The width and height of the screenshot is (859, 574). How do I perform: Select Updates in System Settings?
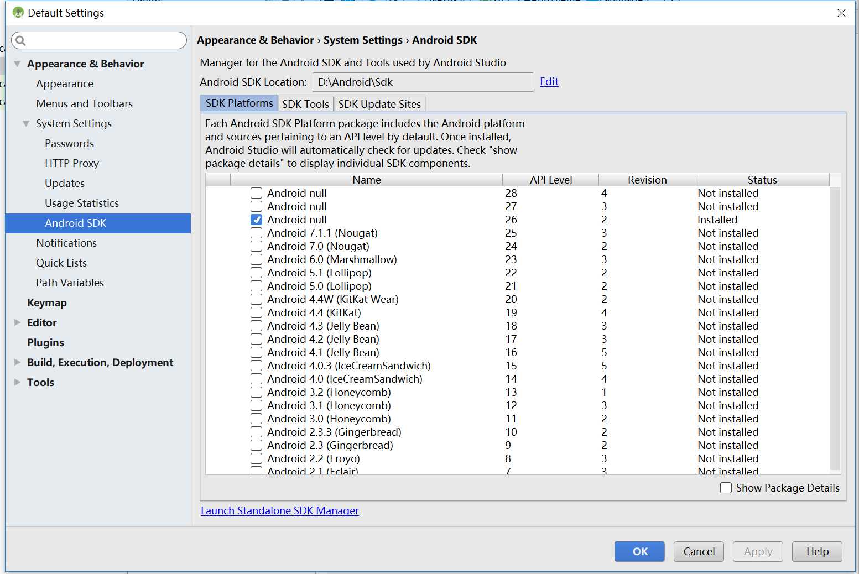click(65, 183)
